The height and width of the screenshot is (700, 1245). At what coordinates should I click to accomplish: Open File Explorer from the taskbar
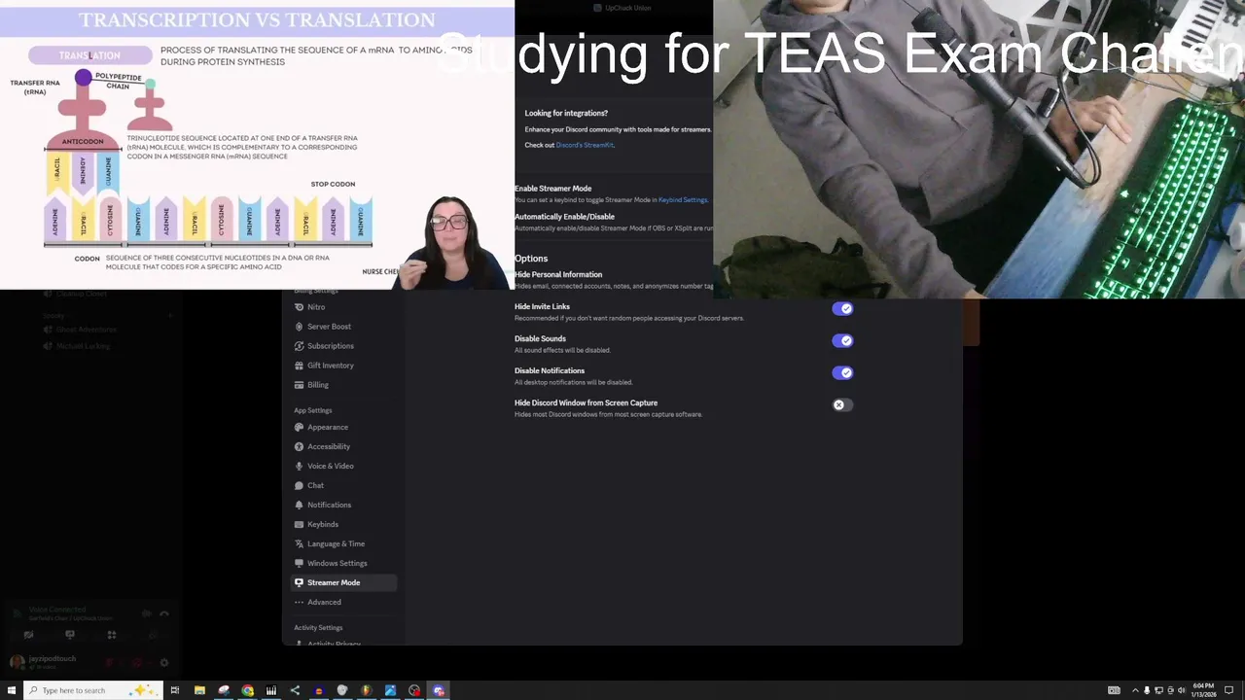(199, 690)
